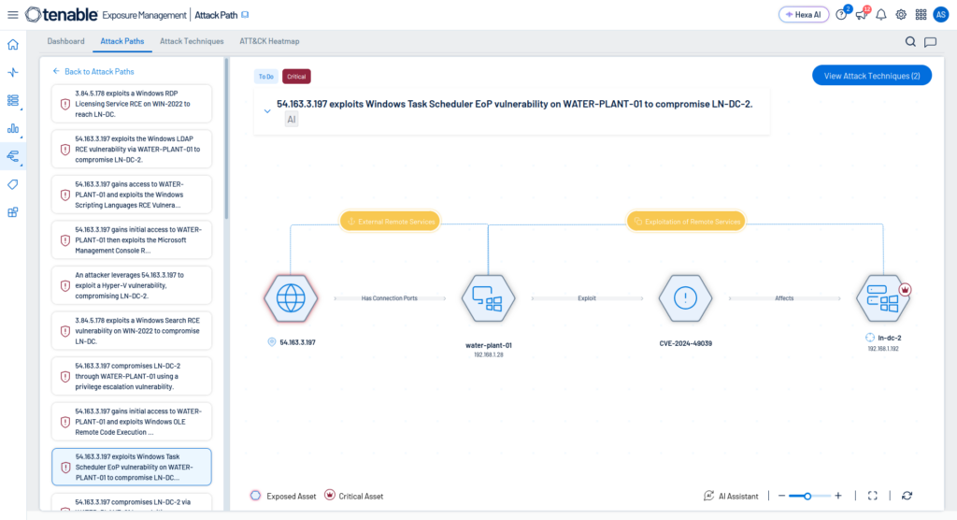Click Back to Attack Paths link
Image resolution: width=957 pixels, height=520 pixels.
tap(93, 71)
